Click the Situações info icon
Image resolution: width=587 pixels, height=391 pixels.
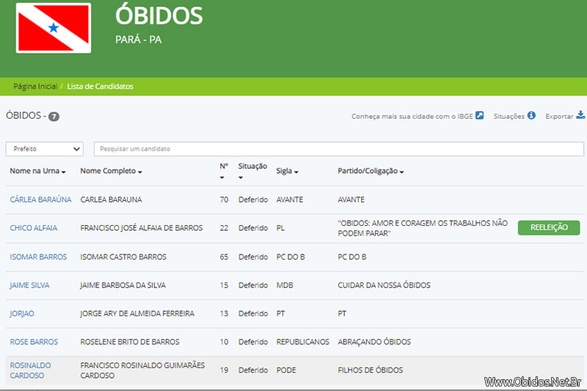(531, 115)
